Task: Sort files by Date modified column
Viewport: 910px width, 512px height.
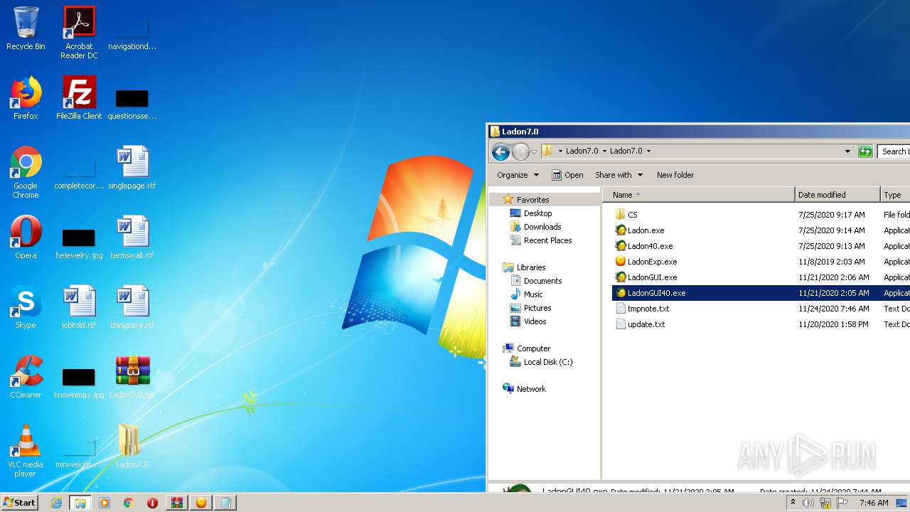Action: pos(837,195)
